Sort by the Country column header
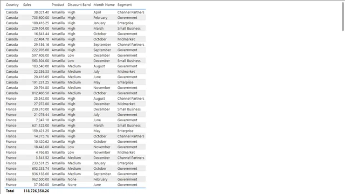Screen dimensions: 345x194 pos(12,5)
